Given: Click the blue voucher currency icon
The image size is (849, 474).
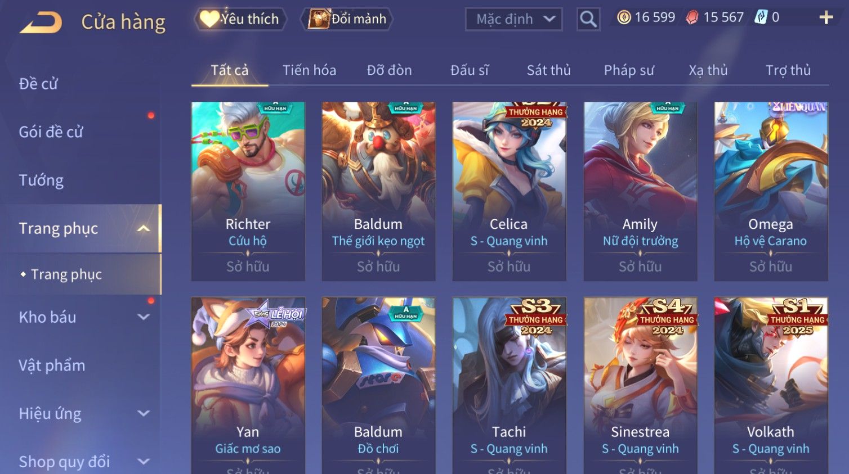Looking at the screenshot, I should 761,17.
